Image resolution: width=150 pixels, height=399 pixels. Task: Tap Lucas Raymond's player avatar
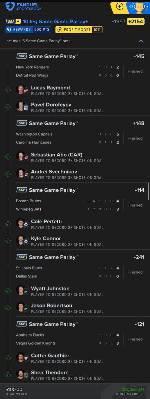(x=20, y=89)
